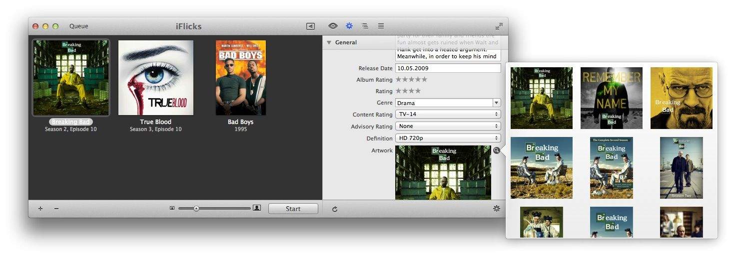Open the gear action menu at bottom right

[x=496, y=209]
